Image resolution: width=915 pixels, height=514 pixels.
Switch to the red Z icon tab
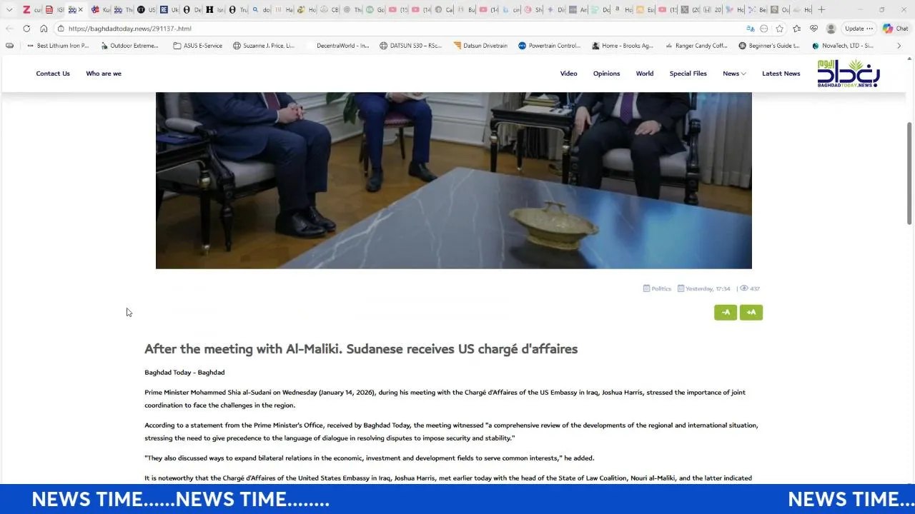click(31, 9)
